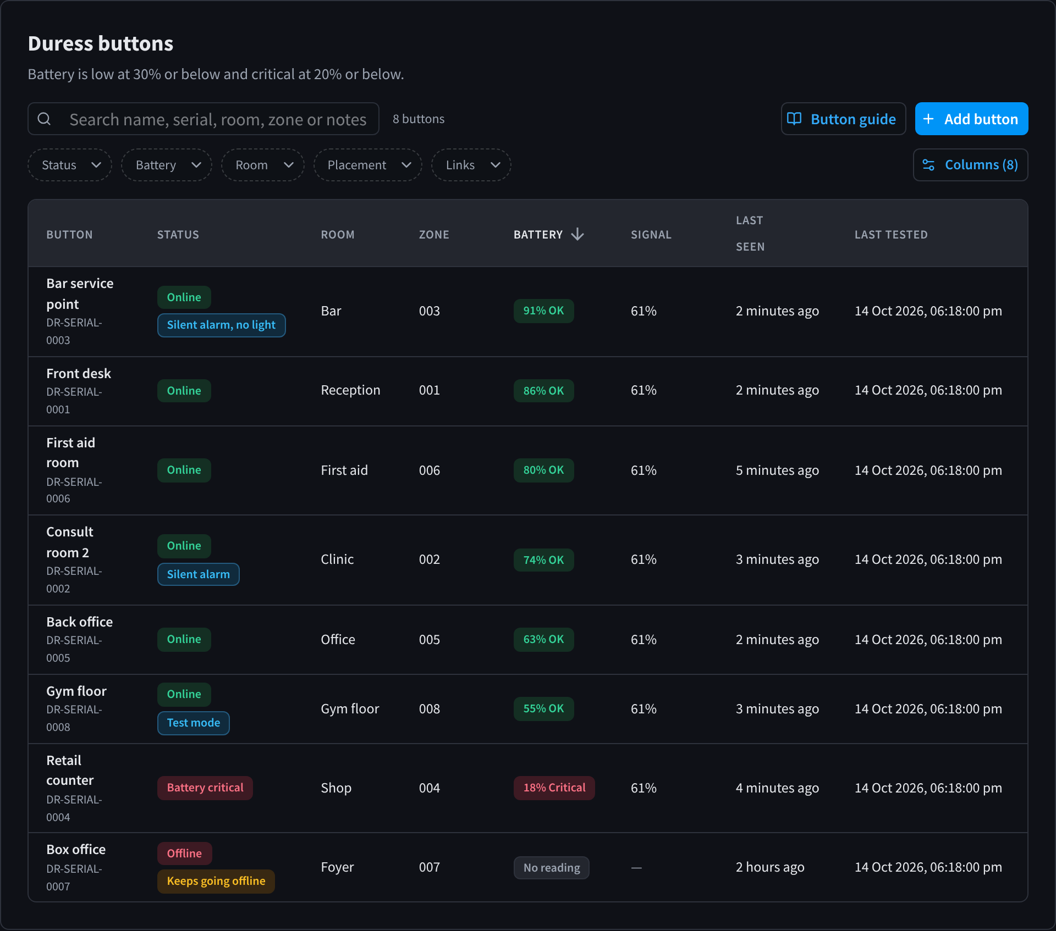Sort by the Room column header
The image size is (1056, 931).
tap(338, 235)
